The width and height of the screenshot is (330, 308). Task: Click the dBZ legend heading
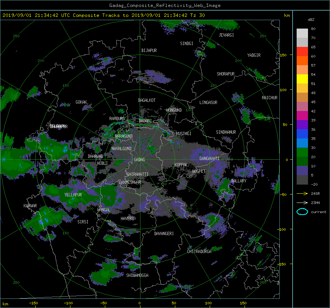(x=311, y=20)
